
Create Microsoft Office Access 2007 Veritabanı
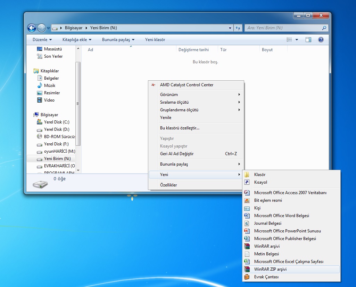point(291,193)
